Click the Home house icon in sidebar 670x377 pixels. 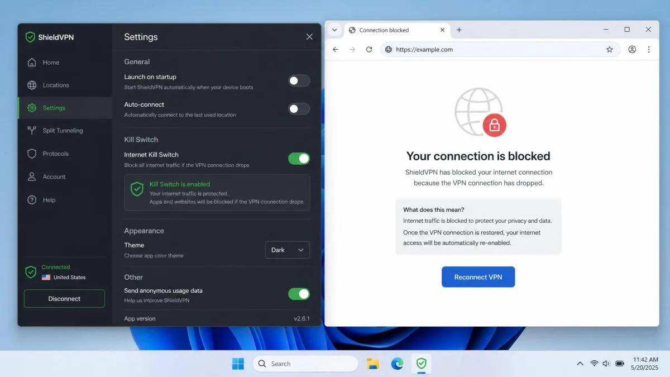pyautogui.click(x=32, y=63)
